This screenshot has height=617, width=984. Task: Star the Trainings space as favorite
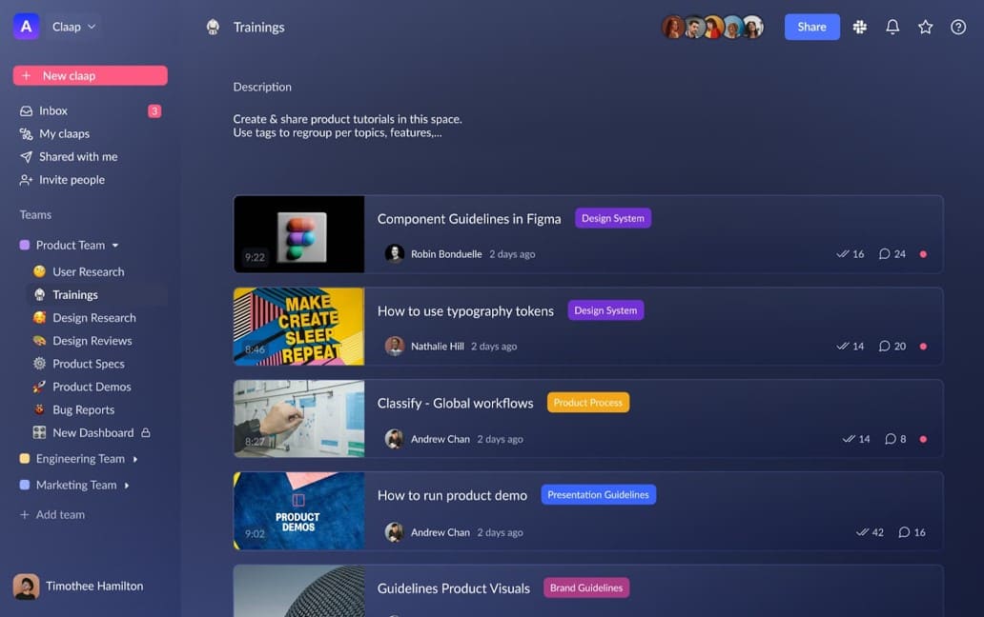pos(925,27)
